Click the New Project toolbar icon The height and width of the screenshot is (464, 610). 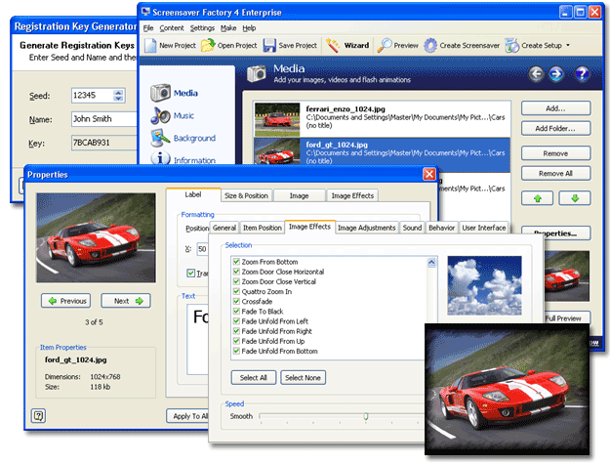(151, 46)
